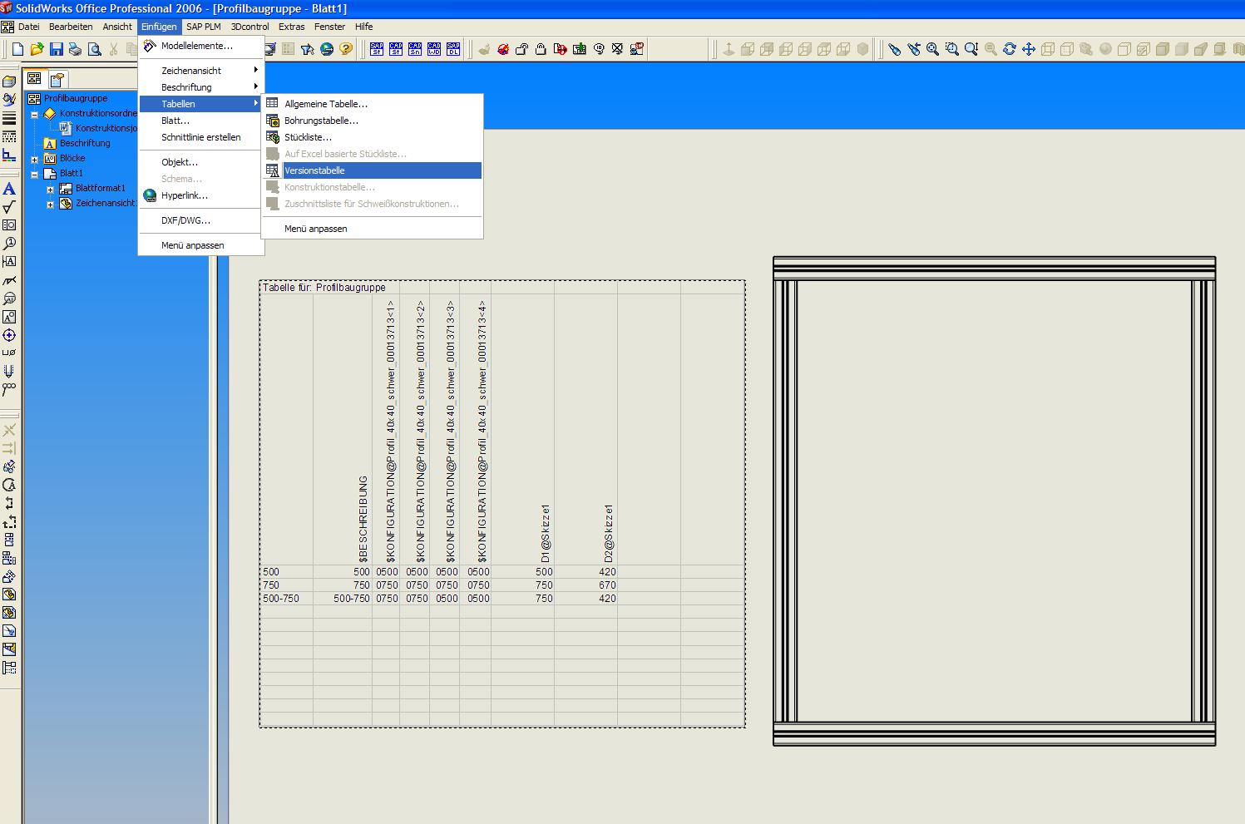Choose DXF/DWG... menu entry
The width and height of the screenshot is (1245, 824).
coord(201,220)
